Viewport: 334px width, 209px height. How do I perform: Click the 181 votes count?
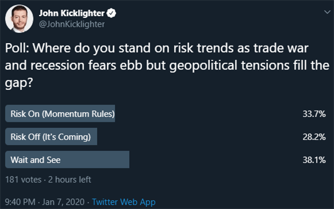(24, 180)
